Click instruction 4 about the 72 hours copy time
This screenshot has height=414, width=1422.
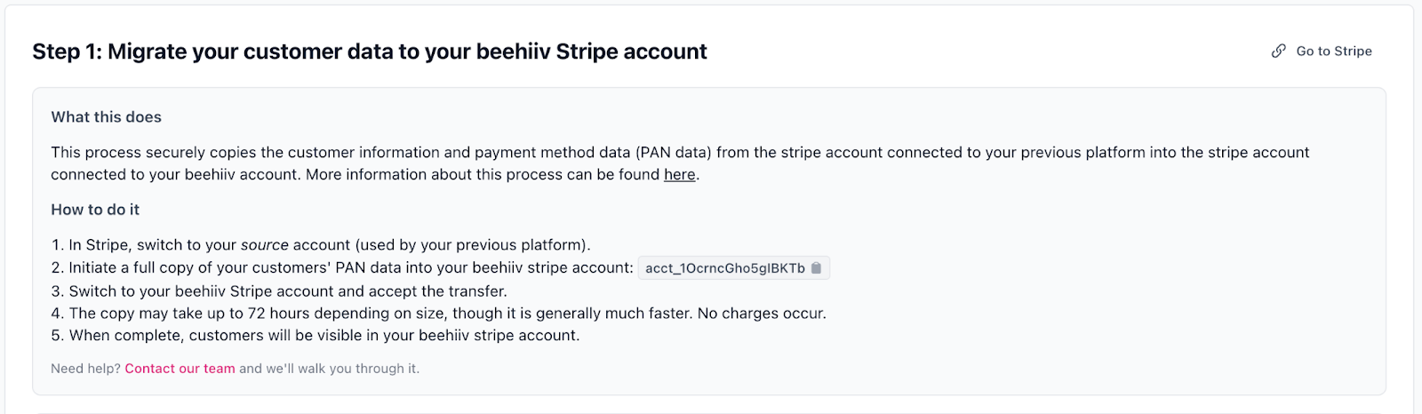(355, 314)
